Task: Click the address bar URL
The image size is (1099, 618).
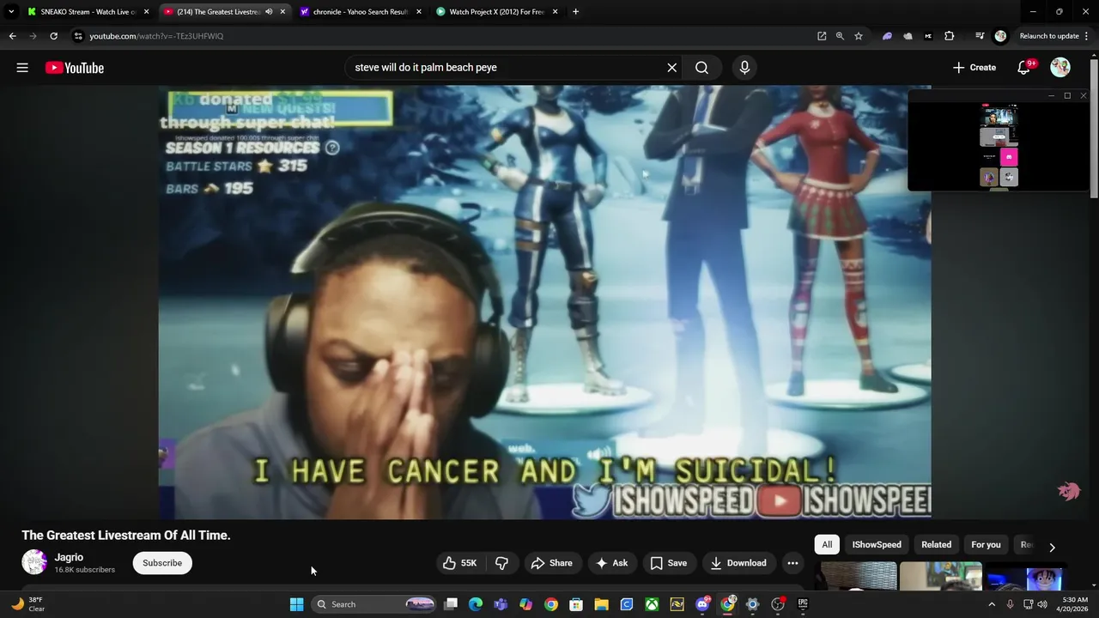Action: (156, 36)
